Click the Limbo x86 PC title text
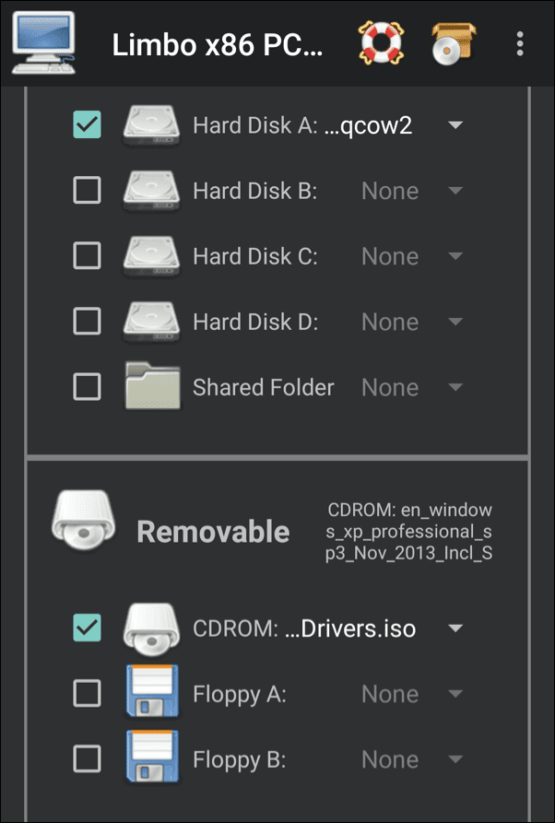 click(218, 44)
